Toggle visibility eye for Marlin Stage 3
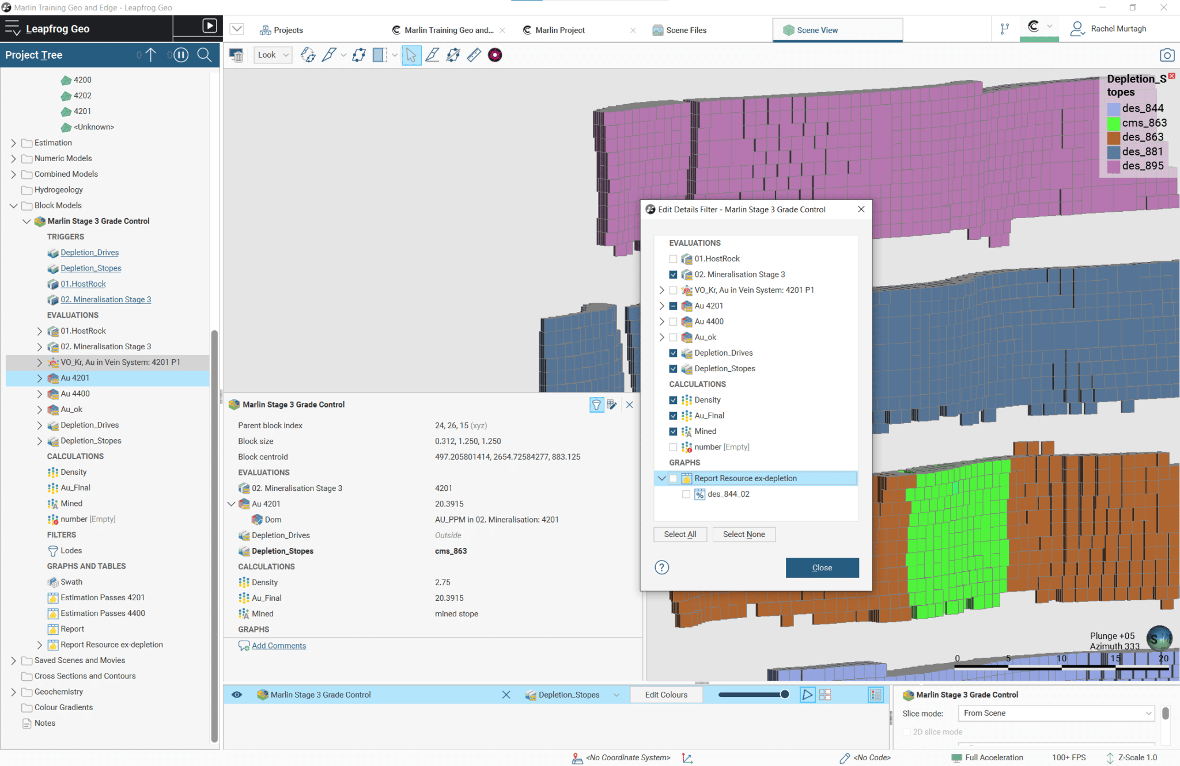This screenshot has height=766, width=1180. tap(237, 695)
